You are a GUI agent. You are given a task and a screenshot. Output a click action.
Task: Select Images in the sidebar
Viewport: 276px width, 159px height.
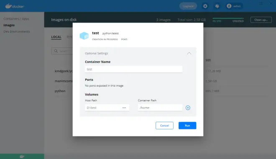(9, 25)
